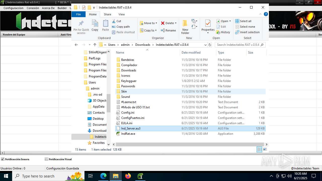322x181 pixels.
Task: Click Pin to Quick access icon
Action: [81, 27]
